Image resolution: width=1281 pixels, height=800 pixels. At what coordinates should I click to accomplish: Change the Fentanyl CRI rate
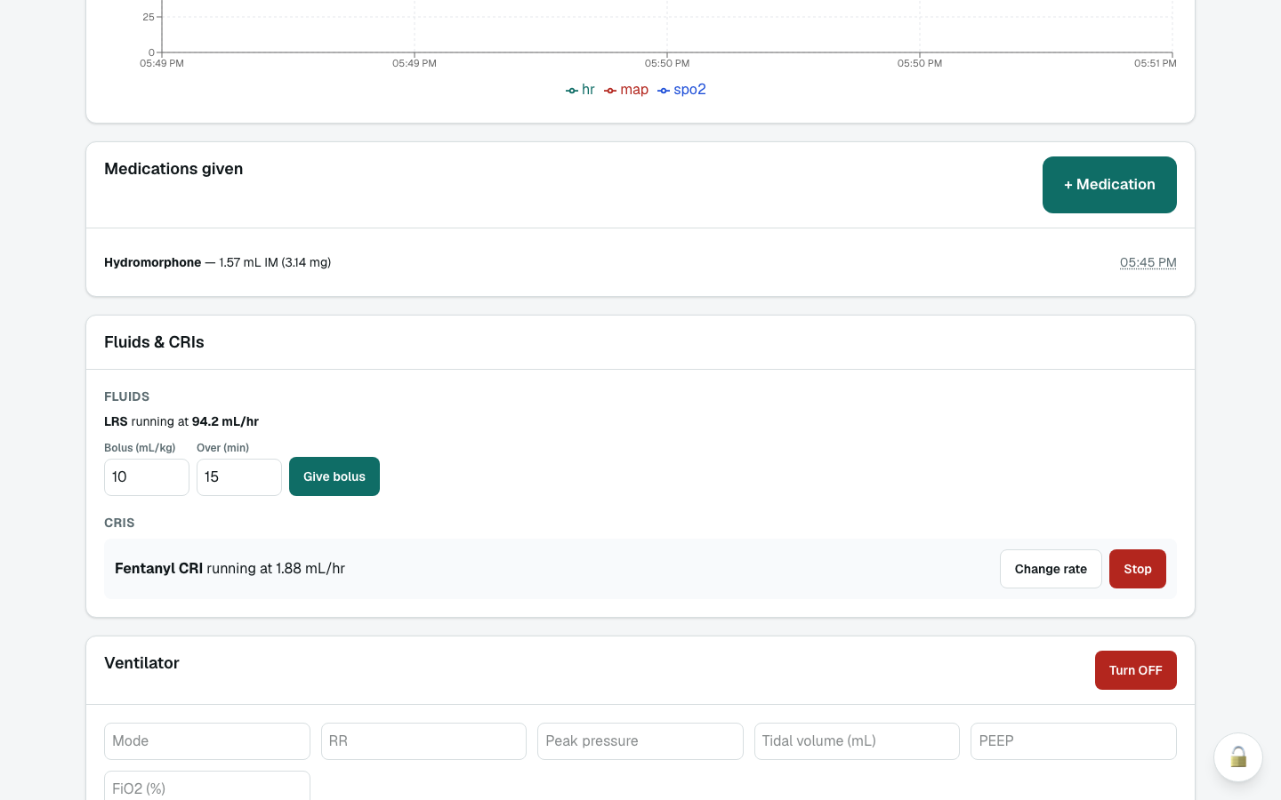click(1051, 569)
